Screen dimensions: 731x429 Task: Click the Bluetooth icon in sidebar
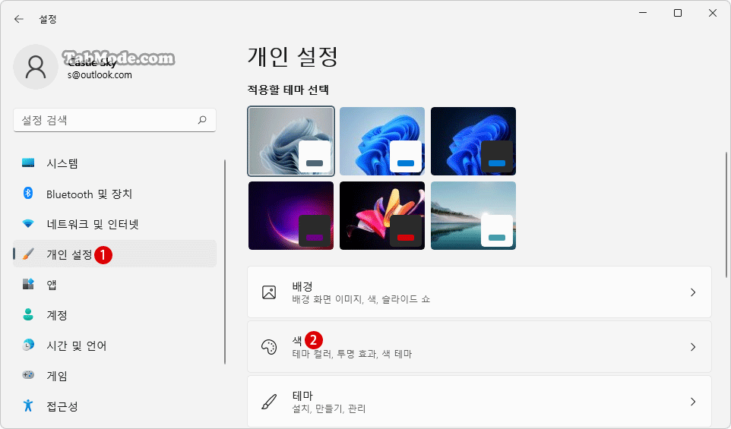(28, 194)
